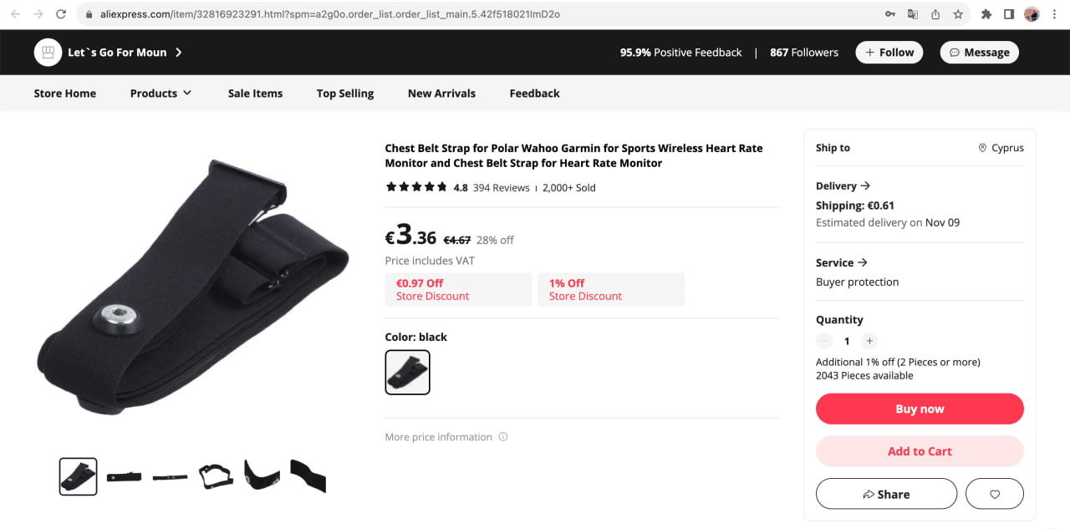This screenshot has width=1070, height=529.
Task: Follow the store using the Follow button
Action: point(889,53)
